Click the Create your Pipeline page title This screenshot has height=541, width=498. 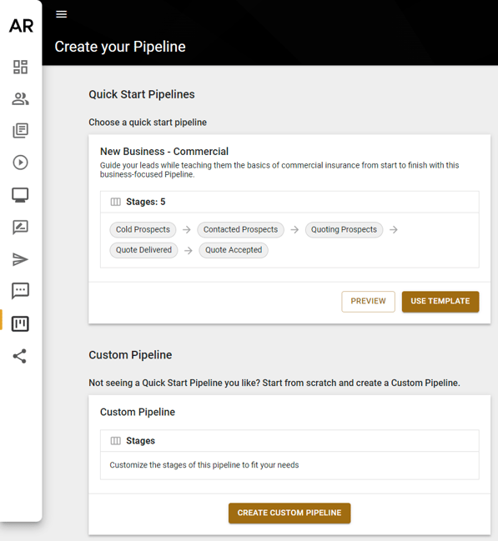tap(120, 47)
